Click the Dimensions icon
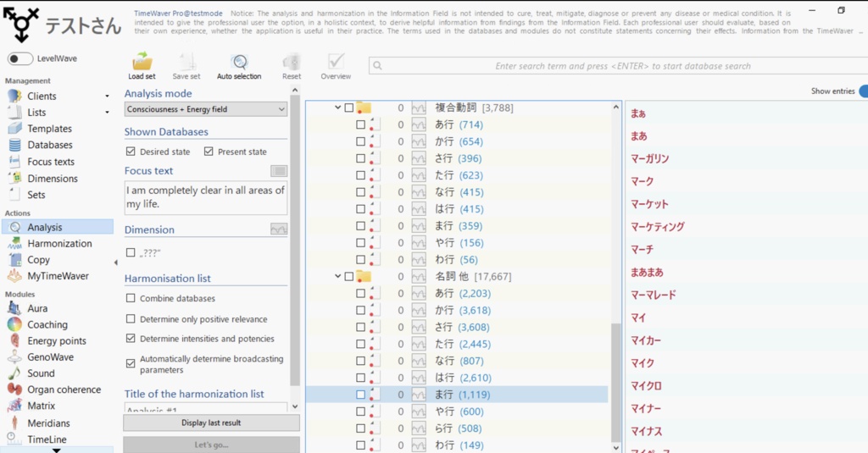 click(15, 178)
